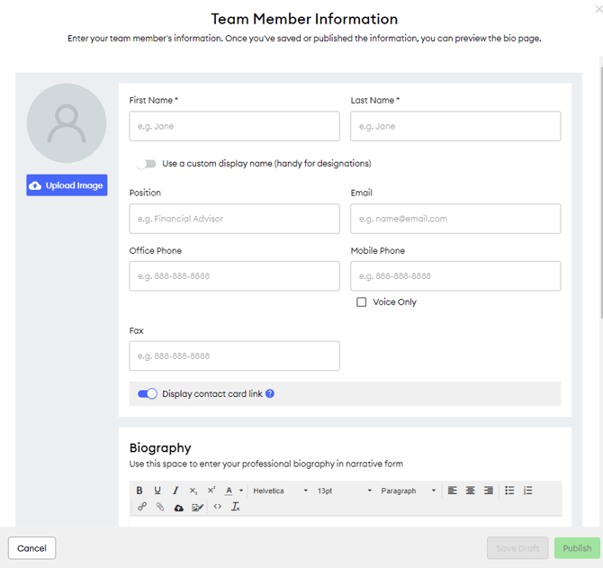Click the contact card help question icon
Viewport: 603px width, 568px height.
(270, 393)
